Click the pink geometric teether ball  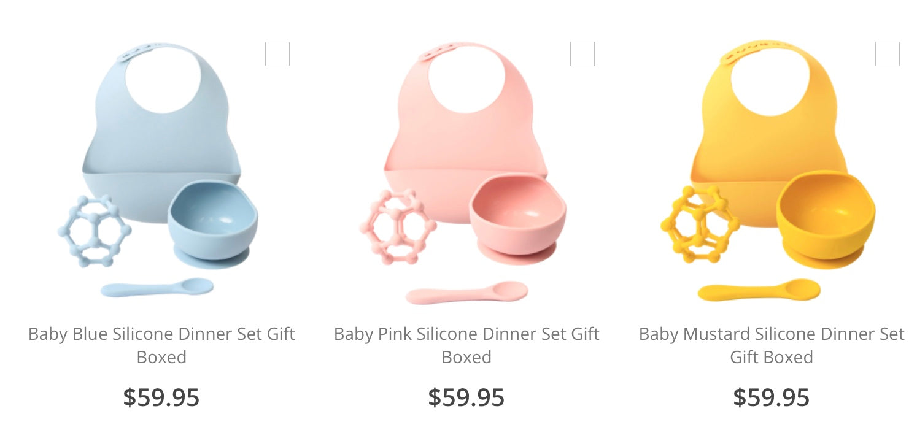click(398, 227)
